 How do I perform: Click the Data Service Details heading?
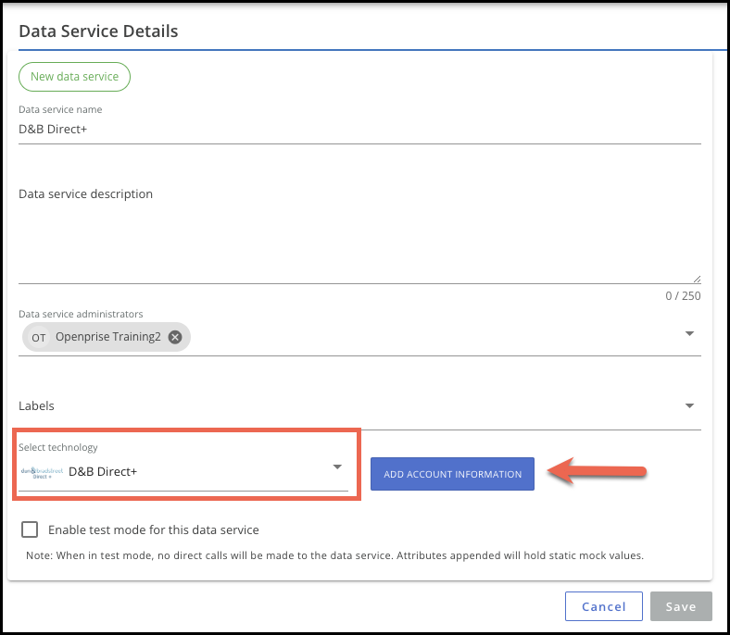coord(98,31)
